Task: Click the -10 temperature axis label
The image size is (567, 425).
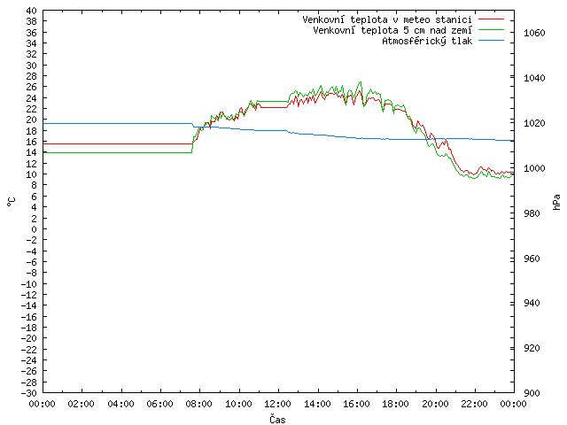Action: tap(29, 284)
